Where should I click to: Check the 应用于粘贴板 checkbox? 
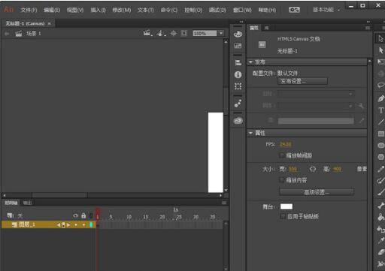tap(283, 216)
